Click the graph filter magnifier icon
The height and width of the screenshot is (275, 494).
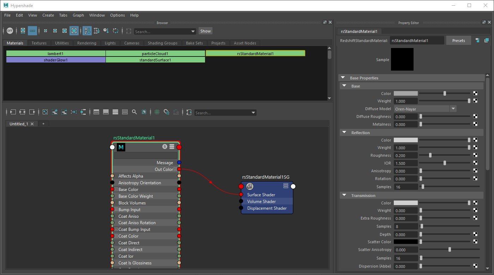(x=134, y=112)
